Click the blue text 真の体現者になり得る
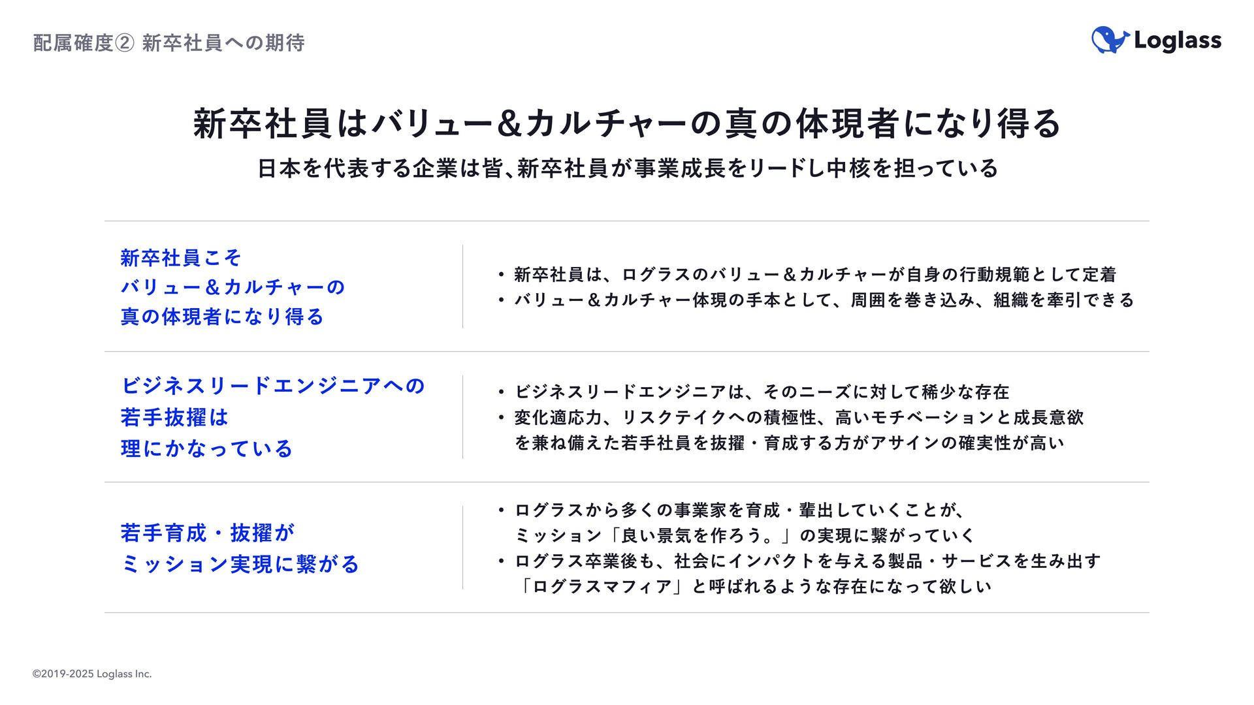This screenshot has width=1254, height=705. 222,317
